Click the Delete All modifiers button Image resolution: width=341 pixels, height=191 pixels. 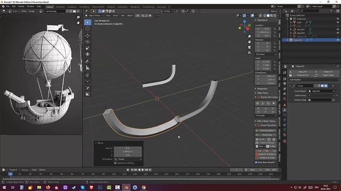click(326, 72)
